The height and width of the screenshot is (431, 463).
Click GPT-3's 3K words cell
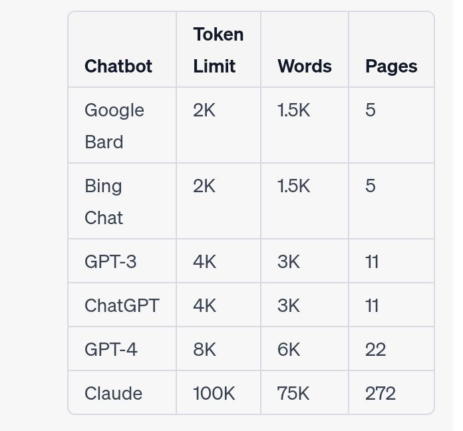coord(289,261)
